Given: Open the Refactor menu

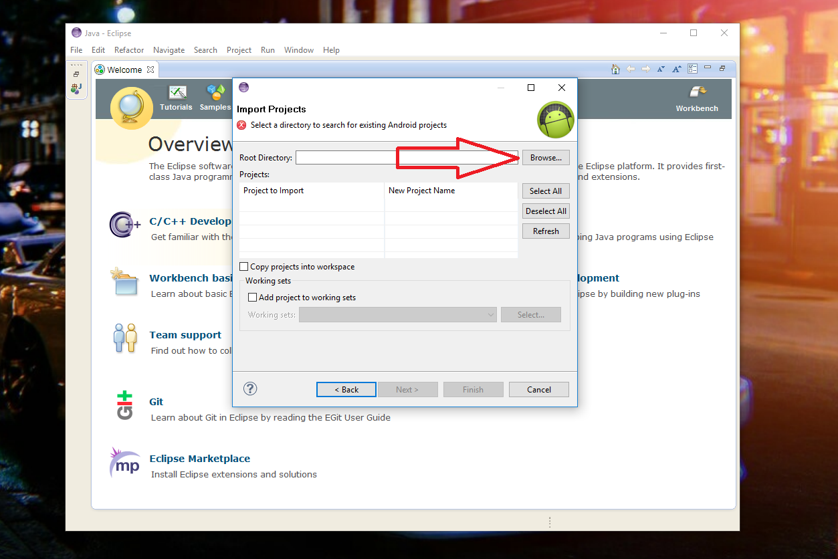Looking at the screenshot, I should point(129,50).
